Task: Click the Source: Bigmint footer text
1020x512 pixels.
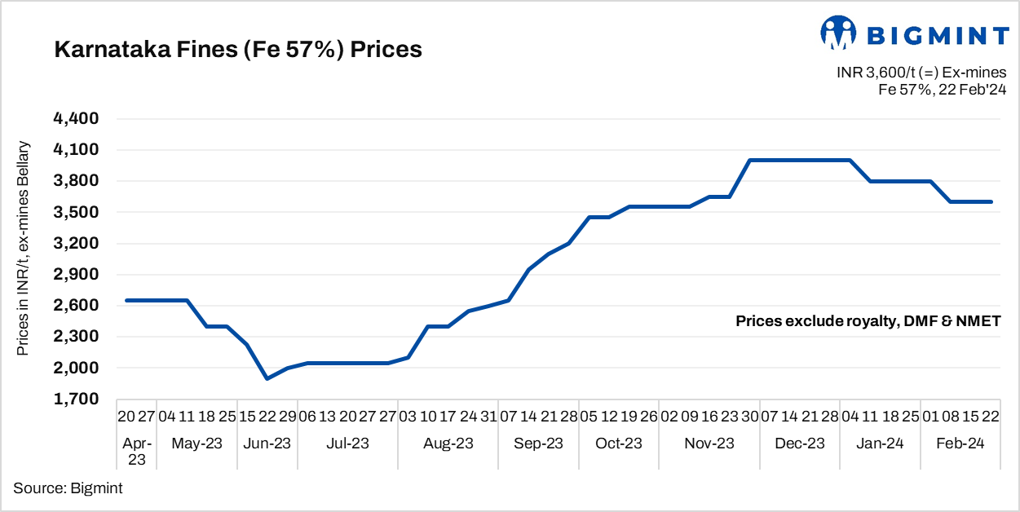Action: point(68,488)
